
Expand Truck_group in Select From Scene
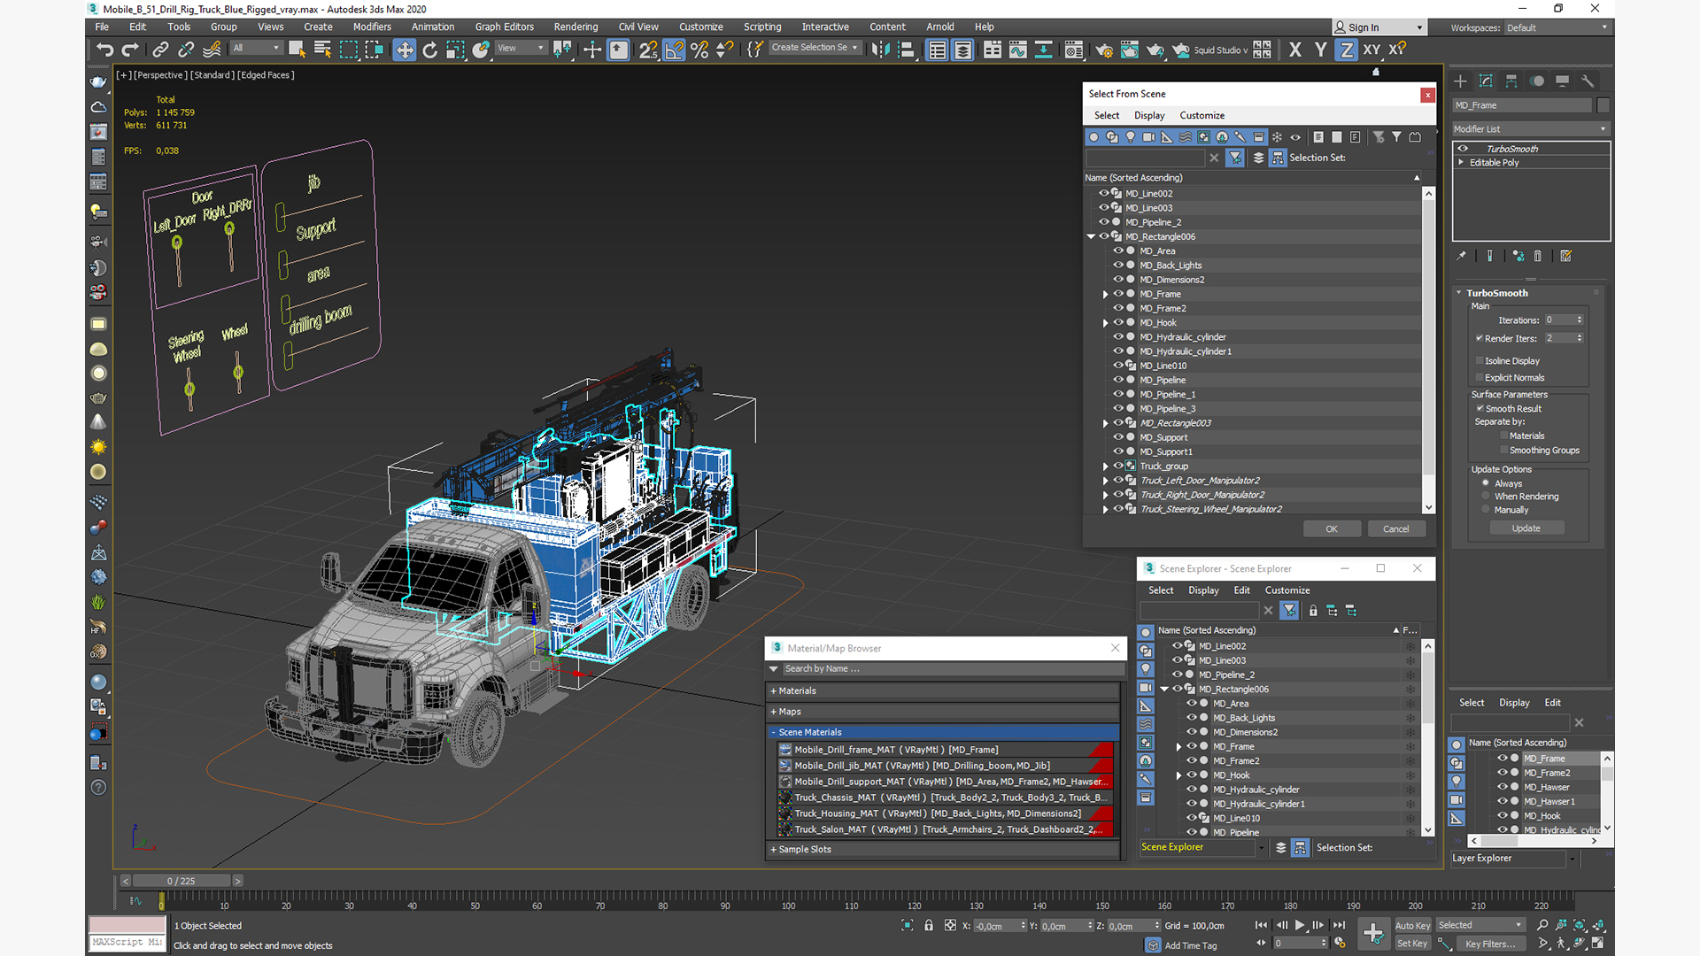coord(1105,466)
